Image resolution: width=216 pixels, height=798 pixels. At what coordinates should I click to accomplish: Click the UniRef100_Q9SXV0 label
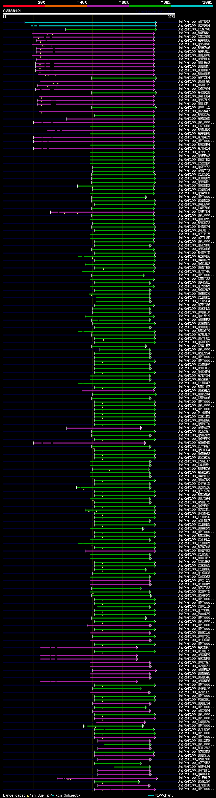(x=194, y=44)
